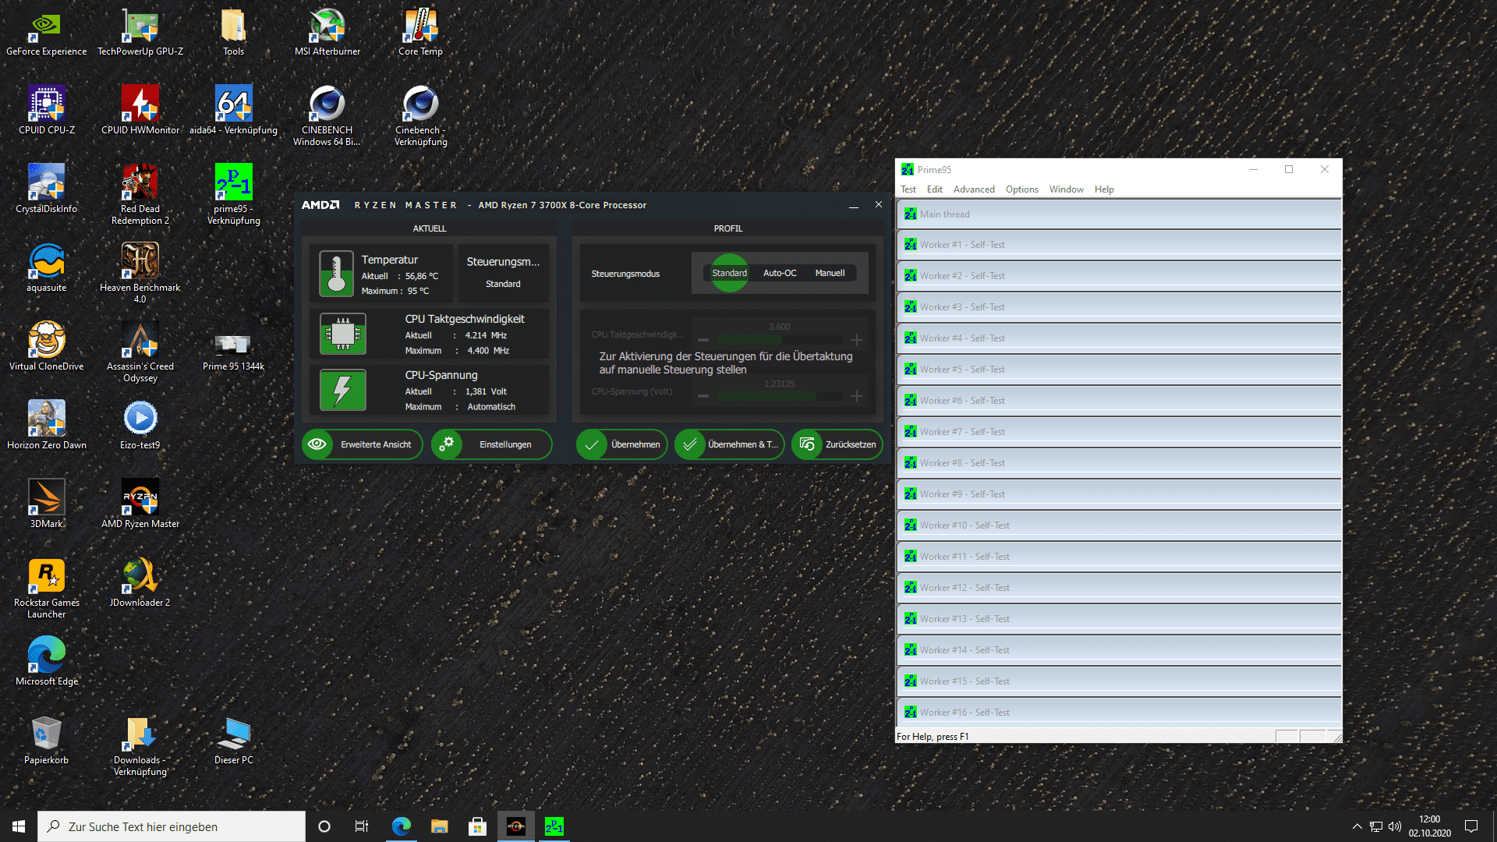Image resolution: width=1497 pixels, height=842 pixels.
Task: Click Übernehmen & T... button
Action: click(729, 444)
